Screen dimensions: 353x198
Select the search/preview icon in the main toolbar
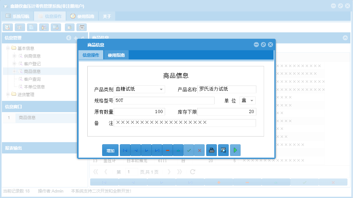click(8, 27)
